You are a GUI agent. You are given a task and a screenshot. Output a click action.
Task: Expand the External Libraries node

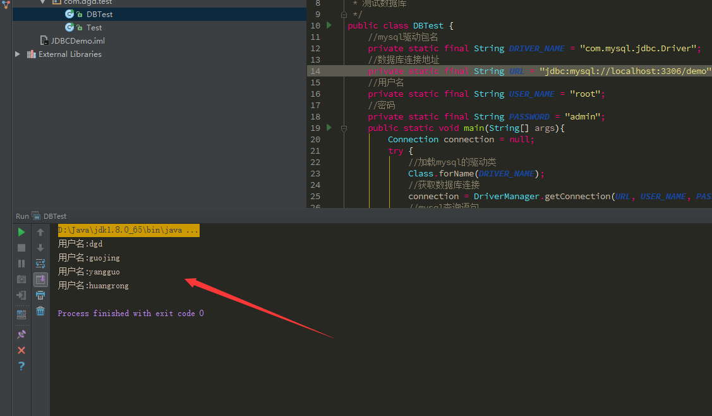tap(16, 54)
